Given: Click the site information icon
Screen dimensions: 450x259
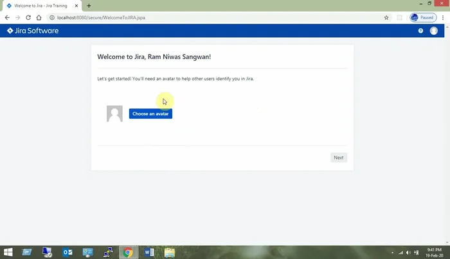Looking at the screenshot, I should click(x=52, y=17).
